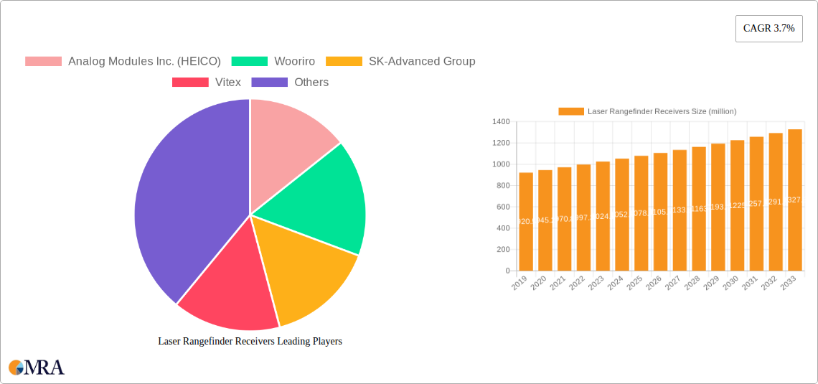Click the orange bar for 2025
Image resolution: width=818 pixels, height=384 pixels.
click(x=641, y=213)
